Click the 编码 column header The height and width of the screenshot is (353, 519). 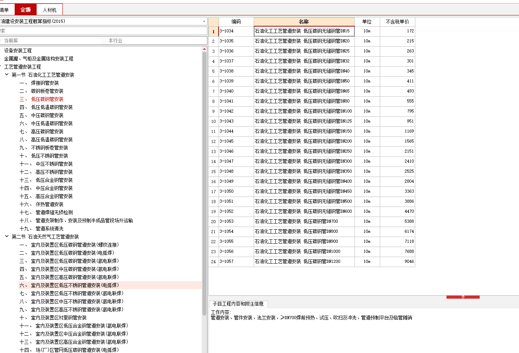click(236, 22)
